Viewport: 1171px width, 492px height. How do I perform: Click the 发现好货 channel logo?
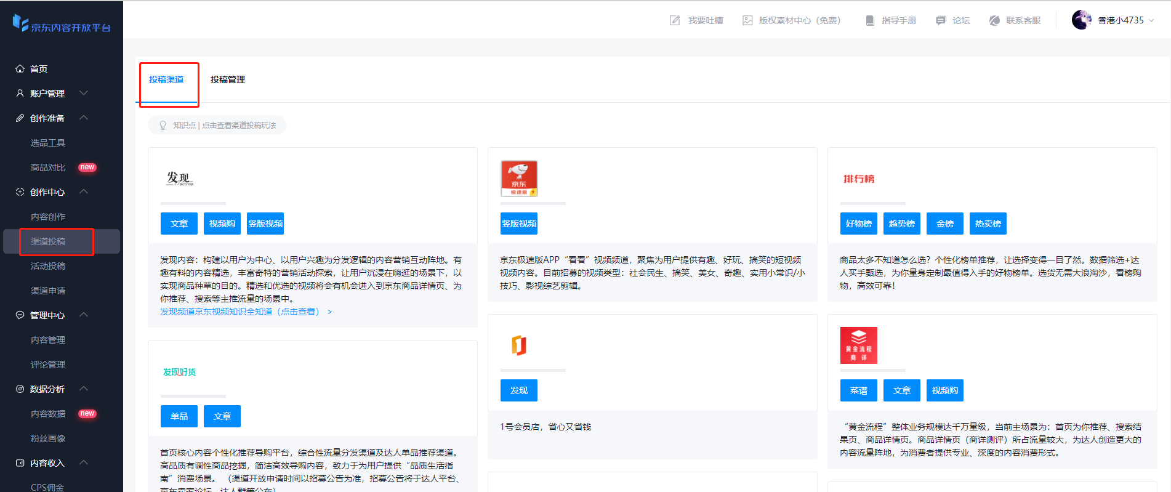click(179, 372)
